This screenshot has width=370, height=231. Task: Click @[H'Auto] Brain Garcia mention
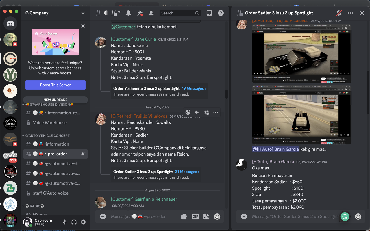pos(275,149)
